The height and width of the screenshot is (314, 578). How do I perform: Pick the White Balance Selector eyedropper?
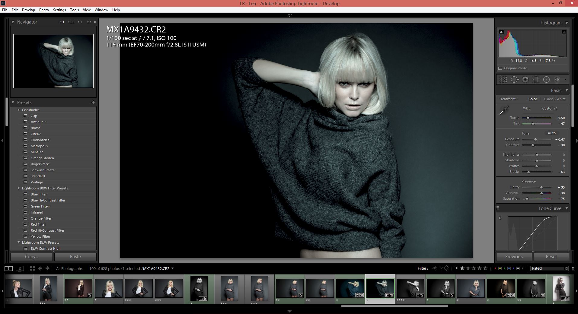coord(504,110)
